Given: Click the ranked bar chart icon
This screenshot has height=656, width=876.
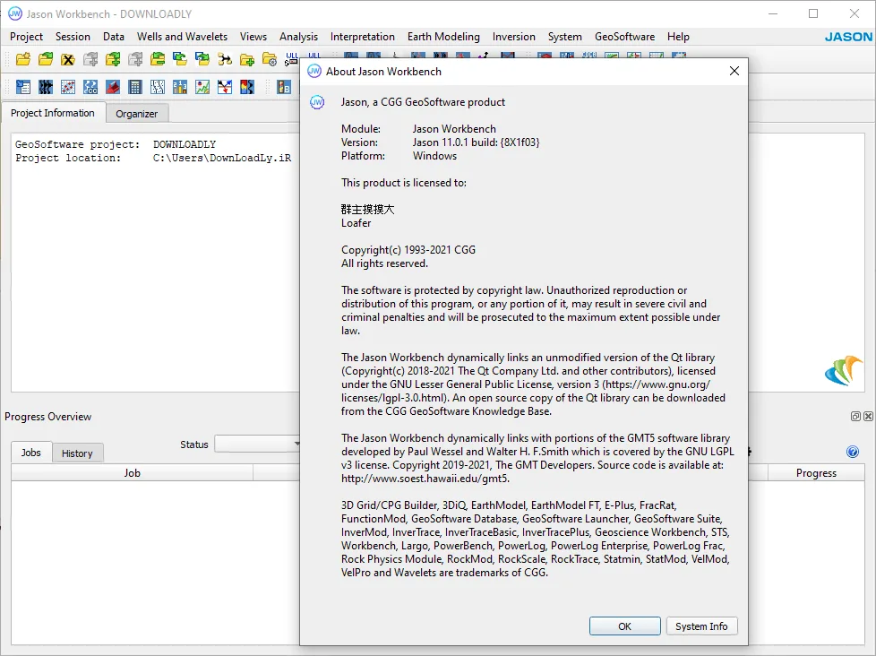Looking at the screenshot, I should [x=180, y=87].
